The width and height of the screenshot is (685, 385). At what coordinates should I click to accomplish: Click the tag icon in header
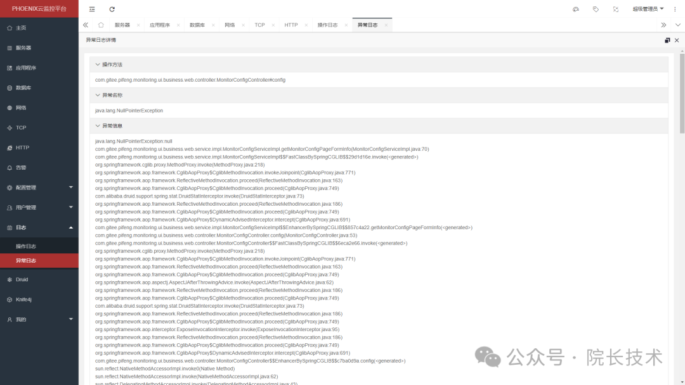point(596,9)
